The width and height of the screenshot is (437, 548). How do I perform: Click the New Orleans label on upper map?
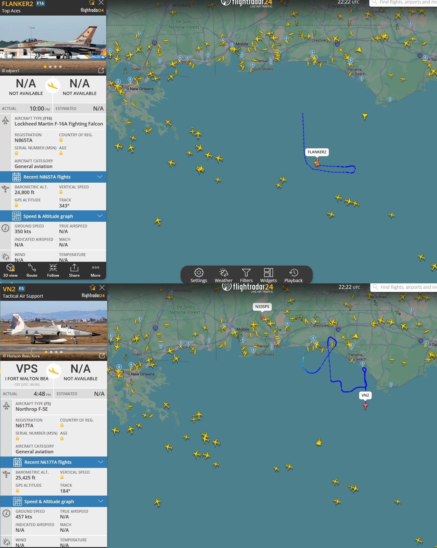[141, 89]
